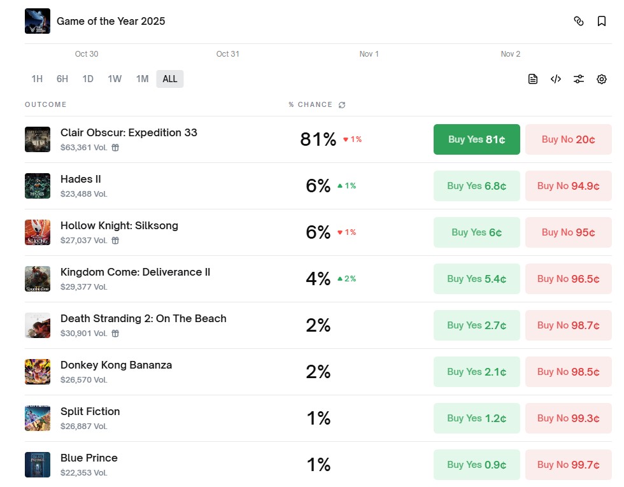Open chart settings gear icon
This screenshot has width=624, height=487.
pyautogui.click(x=602, y=79)
